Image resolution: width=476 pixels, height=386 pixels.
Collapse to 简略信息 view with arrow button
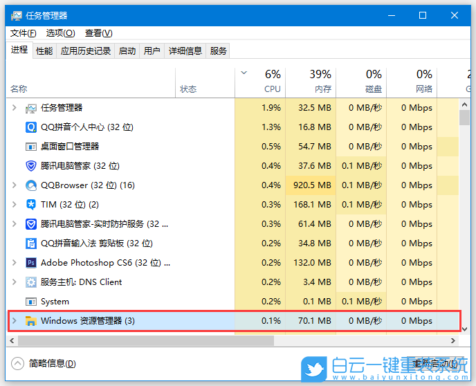coord(17,364)
